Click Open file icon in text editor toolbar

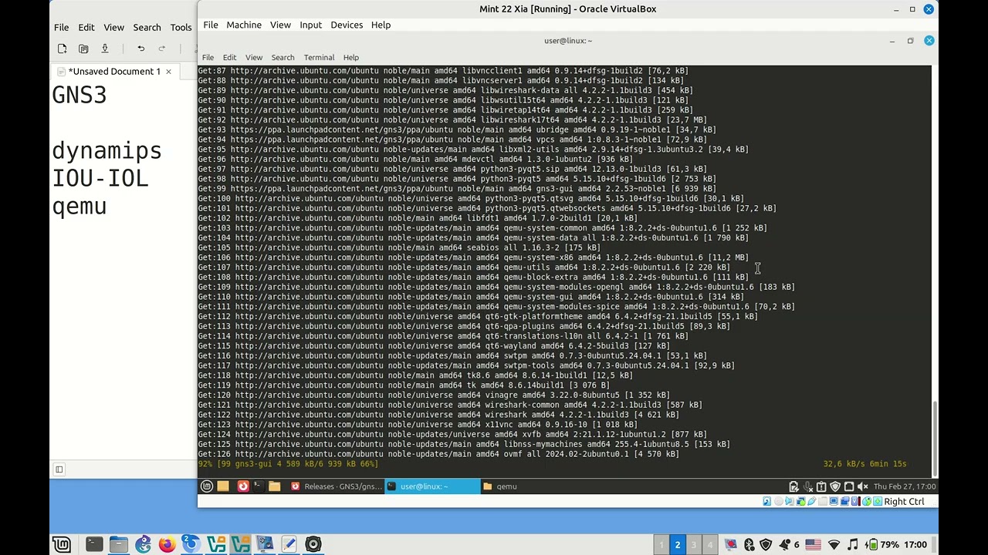[x=83, y=49]
